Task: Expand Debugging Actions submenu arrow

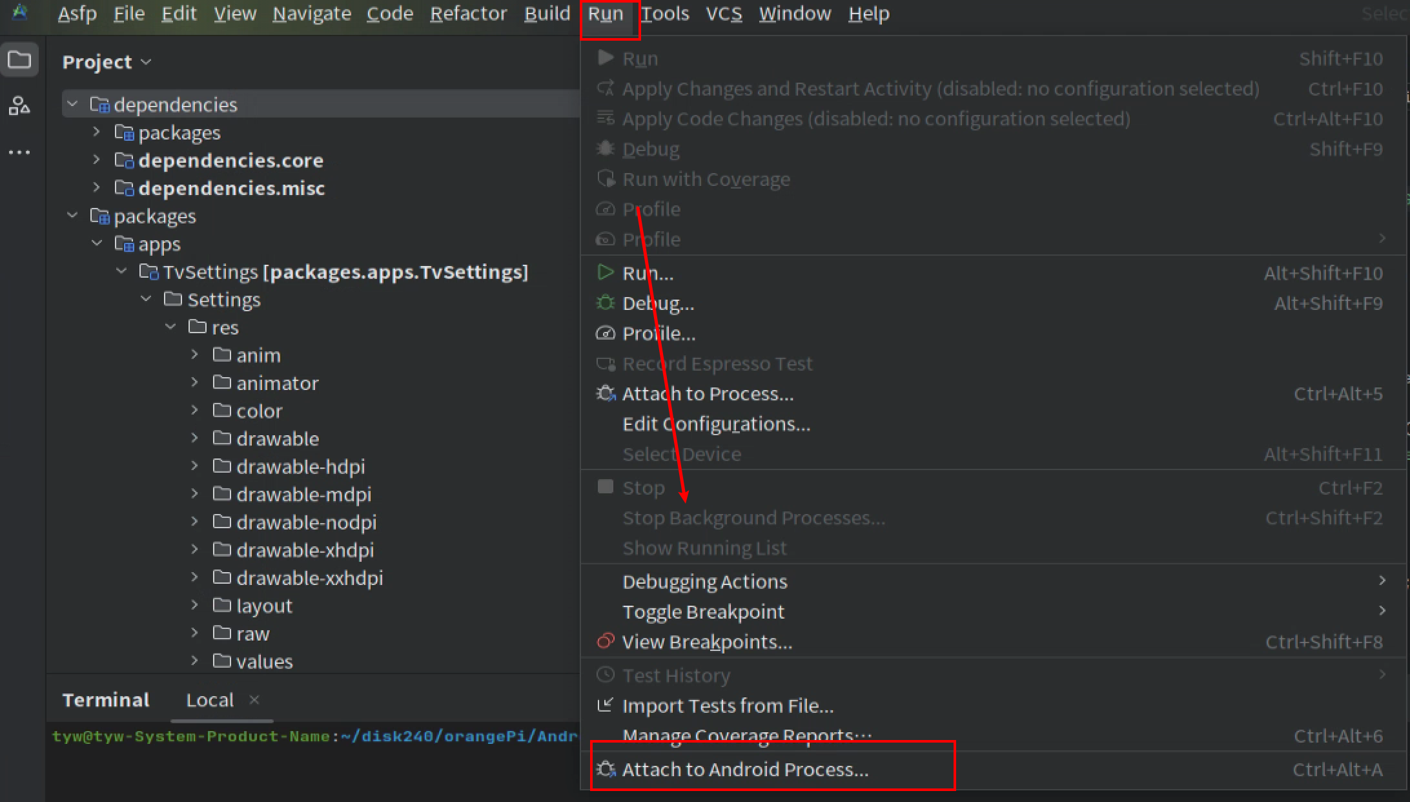Action: point(1382,581)
